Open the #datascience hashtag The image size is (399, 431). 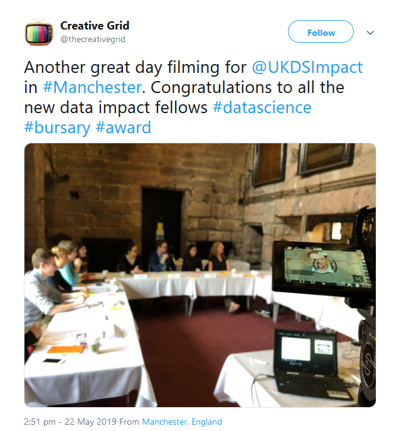(x=262, y=107)
